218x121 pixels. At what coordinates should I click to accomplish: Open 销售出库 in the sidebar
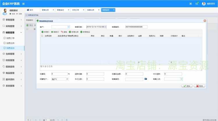click(10, 43)
